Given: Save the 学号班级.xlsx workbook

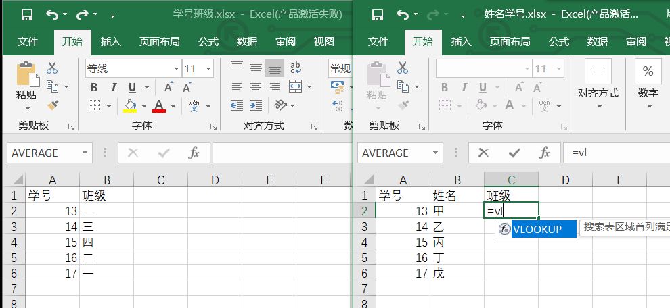Looking at the screenshot, I should [27, 15].
